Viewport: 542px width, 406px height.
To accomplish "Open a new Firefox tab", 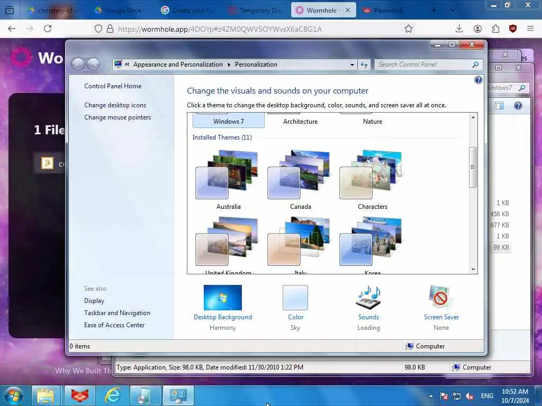I will [x=433, y=11].
